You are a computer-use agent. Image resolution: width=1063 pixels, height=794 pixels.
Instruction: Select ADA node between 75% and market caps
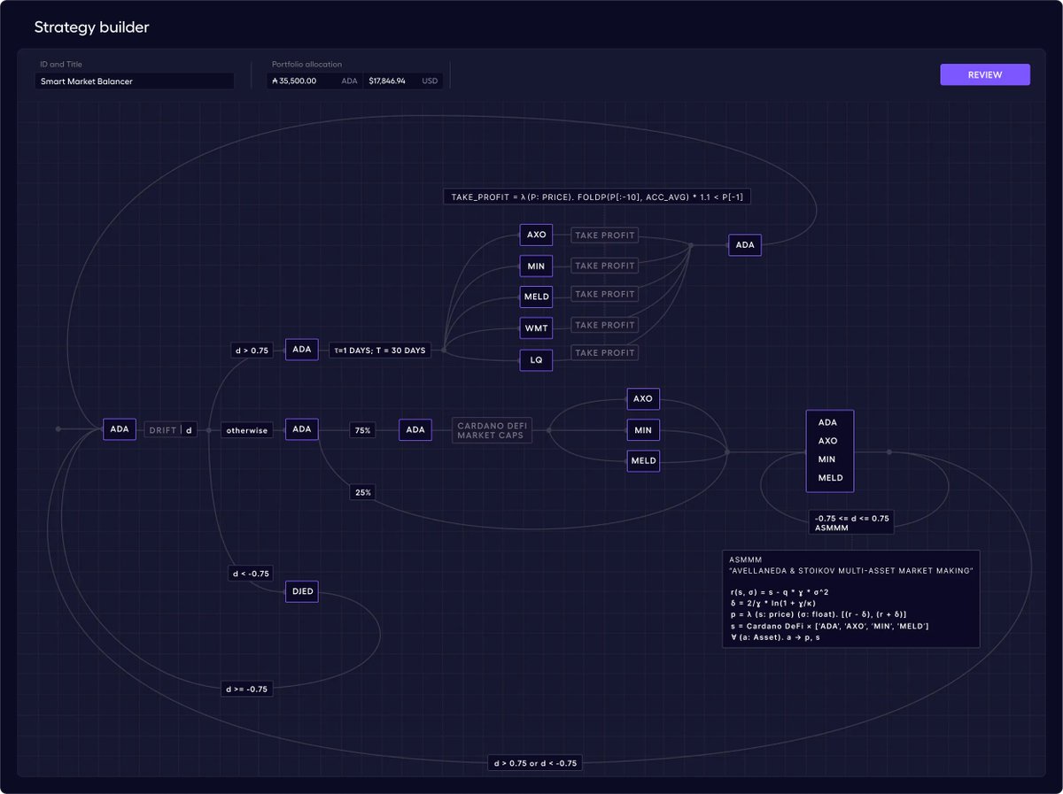pyautogui.click(x=415, y=429)
